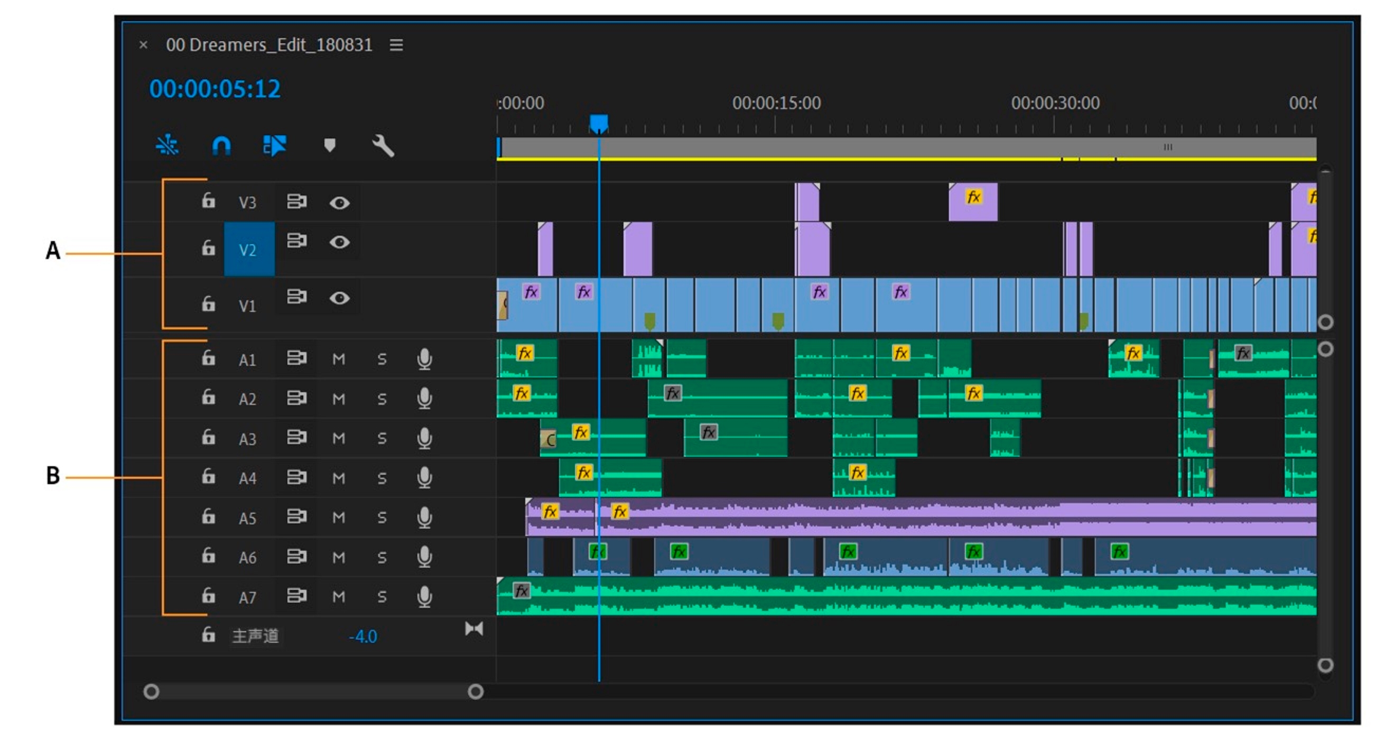Click the master track -4.0 volume value

click(362, 636)
